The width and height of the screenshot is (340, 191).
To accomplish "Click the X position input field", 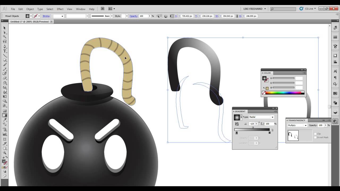I will click(x=187, y=16).
